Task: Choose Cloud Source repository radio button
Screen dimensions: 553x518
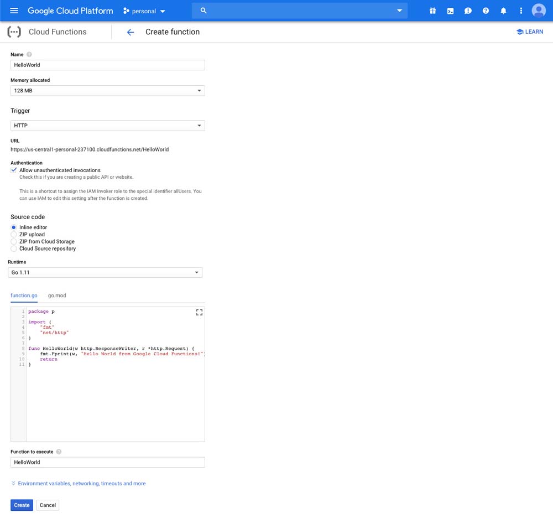Action: coord(14,249)
